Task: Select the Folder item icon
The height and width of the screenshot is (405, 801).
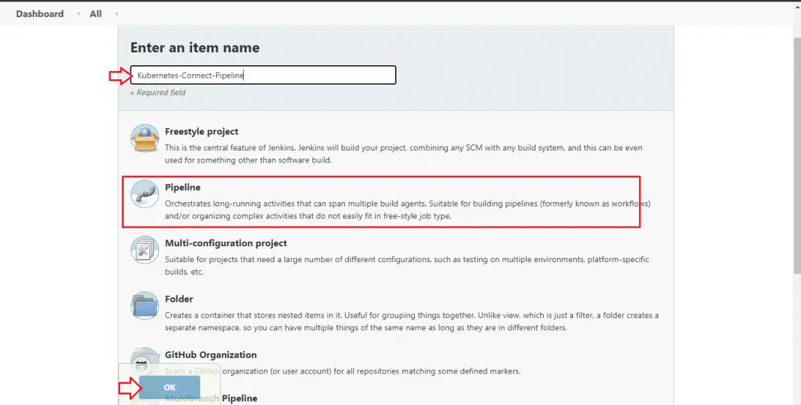Action: point(145,305)
